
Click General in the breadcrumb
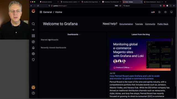pyautogui.click(x=48, y=12)
